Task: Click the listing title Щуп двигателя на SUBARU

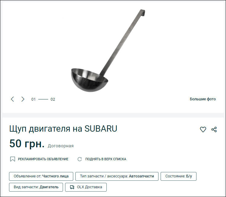Action: coord(63,129)
